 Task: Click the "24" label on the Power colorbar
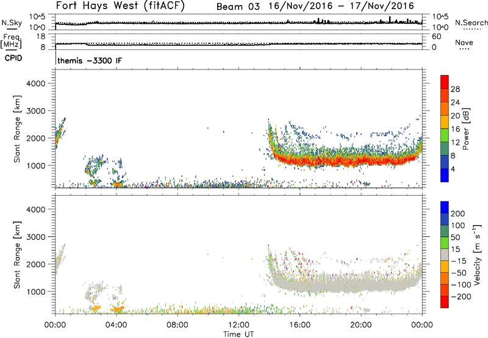coord(455,102)
